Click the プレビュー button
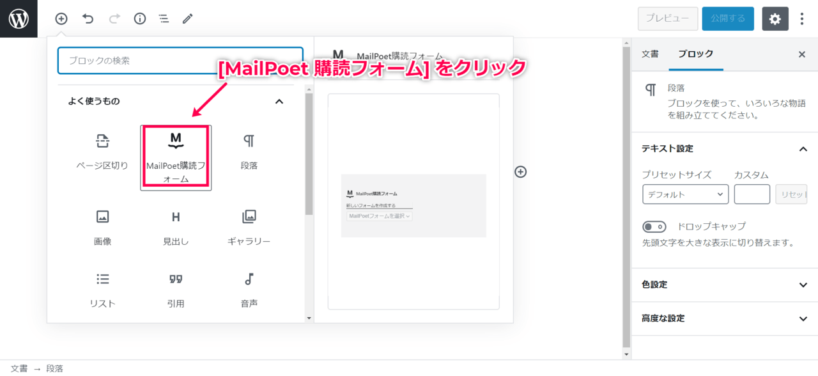 [x=668, y=19]
